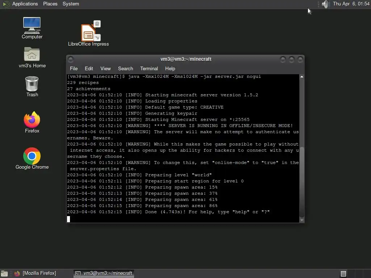371x278 pixels.
Task: Launch Google Chrome from the desktop
Action: coord(32,159)
